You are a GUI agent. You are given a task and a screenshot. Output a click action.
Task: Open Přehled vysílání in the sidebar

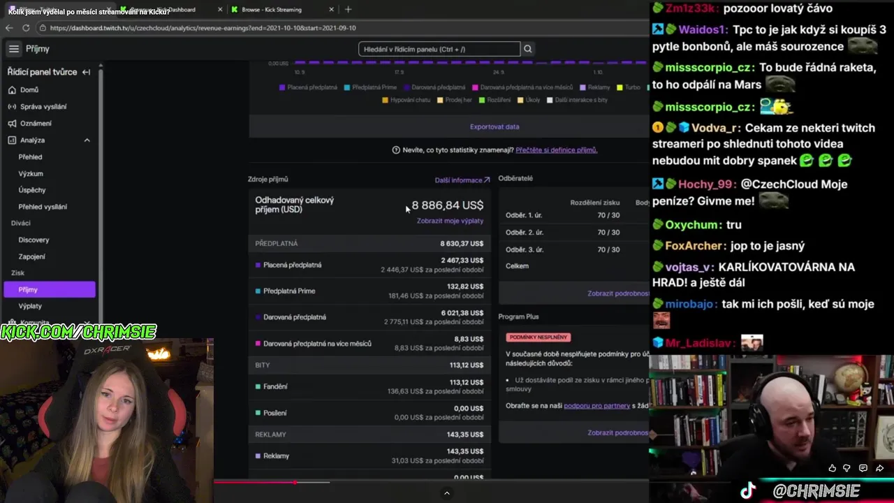(x=43, y=207)
